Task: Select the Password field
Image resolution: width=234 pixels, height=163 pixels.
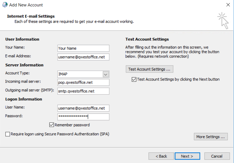Action: [83, 117]
